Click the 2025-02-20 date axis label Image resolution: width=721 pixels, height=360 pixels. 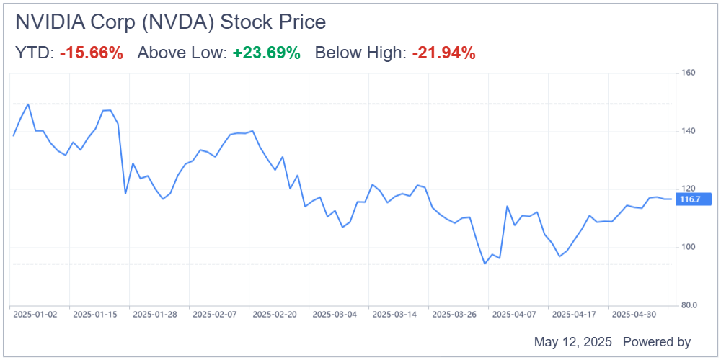point(274,315)
